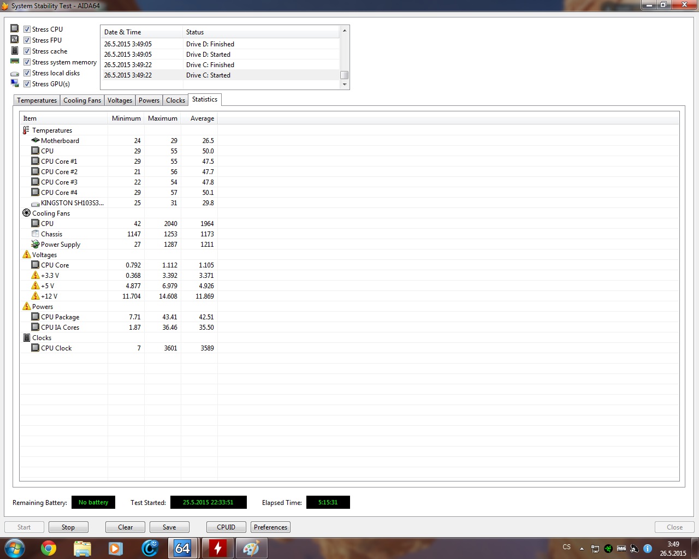The image size is (699, 559).
Task: Click the Stress CPU chip icon
Action: click(x=15, y=28)
